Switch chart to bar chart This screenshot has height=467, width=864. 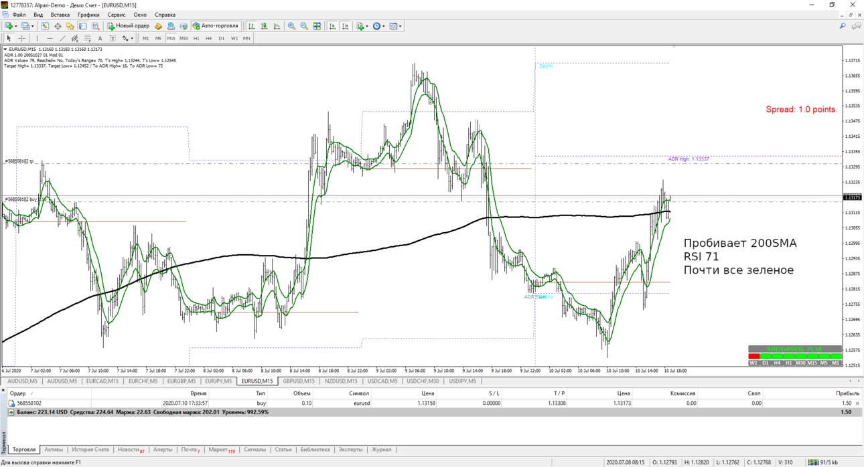pos(251,26)
